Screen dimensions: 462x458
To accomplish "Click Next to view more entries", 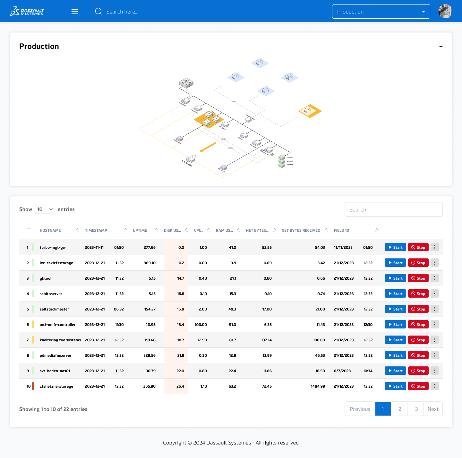I will tap(433, 409).
